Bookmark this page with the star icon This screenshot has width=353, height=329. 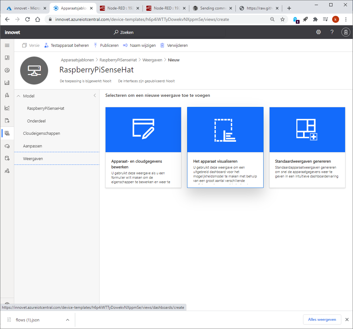tap(282, 19)
